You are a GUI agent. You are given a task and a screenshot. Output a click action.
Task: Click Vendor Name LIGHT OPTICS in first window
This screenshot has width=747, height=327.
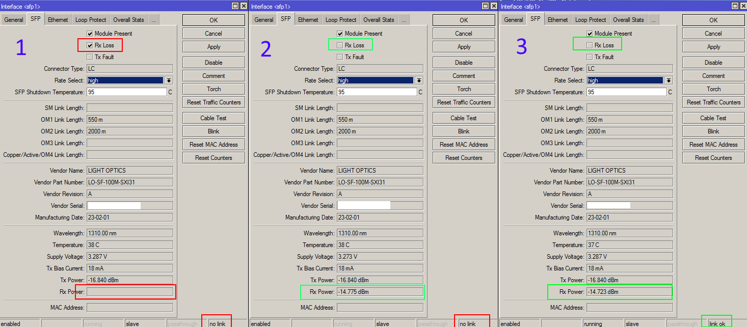click(x=129, y=171)
